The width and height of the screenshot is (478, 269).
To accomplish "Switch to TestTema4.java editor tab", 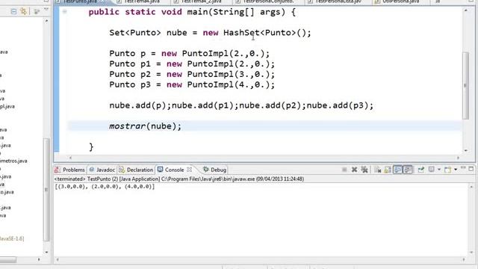I will (139, 1).
